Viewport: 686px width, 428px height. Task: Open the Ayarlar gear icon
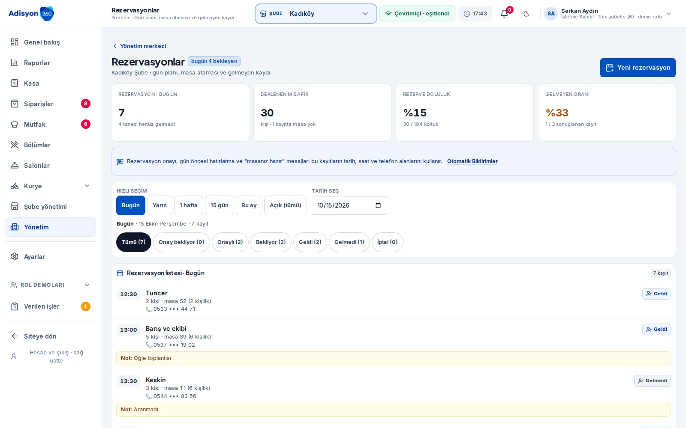point(15,256)
